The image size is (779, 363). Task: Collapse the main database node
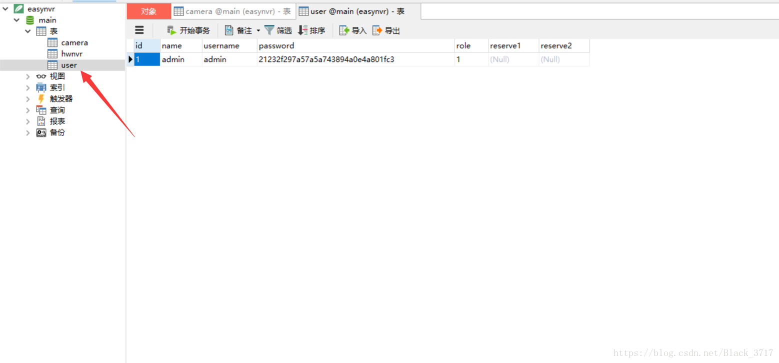[17, 20]
